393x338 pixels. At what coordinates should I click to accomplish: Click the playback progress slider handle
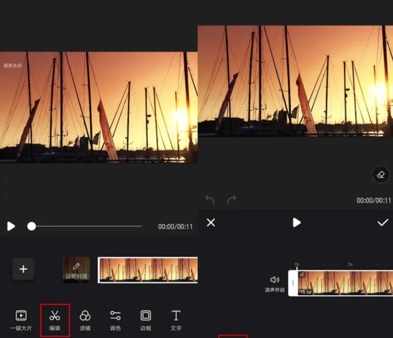click(x=31, y=226)
